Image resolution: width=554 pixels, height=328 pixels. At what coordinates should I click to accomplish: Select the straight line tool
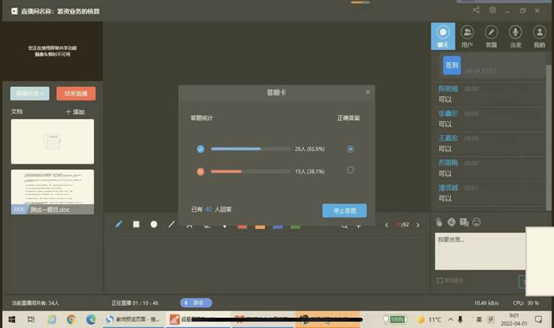pyautogui.click(x=172, y=224)
